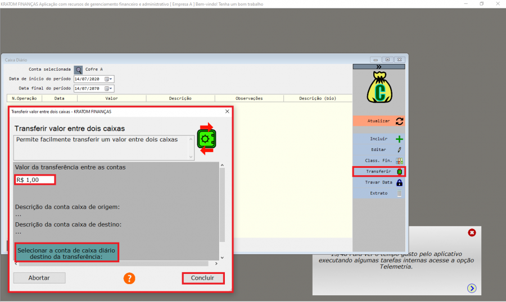Click the green plus Incluir icon
The height and width of the screenshot is (302, 506).
(400, 139)
